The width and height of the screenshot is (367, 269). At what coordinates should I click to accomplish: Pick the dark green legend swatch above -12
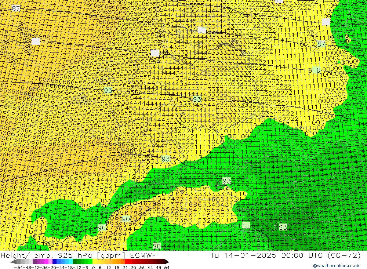tap(75, 262)
